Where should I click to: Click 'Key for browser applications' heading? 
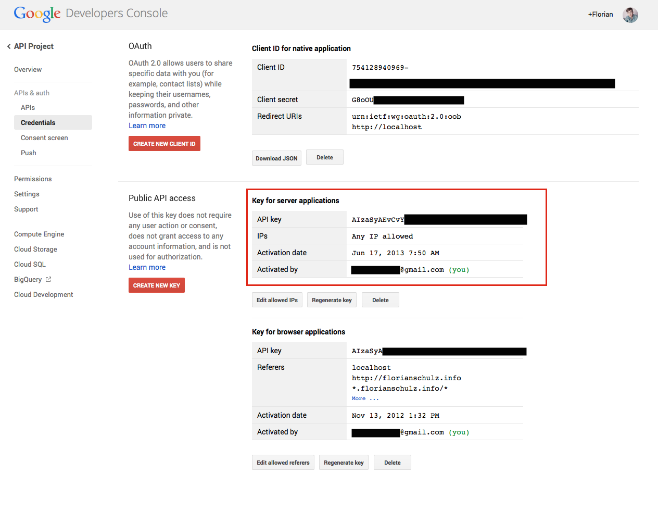pyautogui.click(x=299, y=332)
